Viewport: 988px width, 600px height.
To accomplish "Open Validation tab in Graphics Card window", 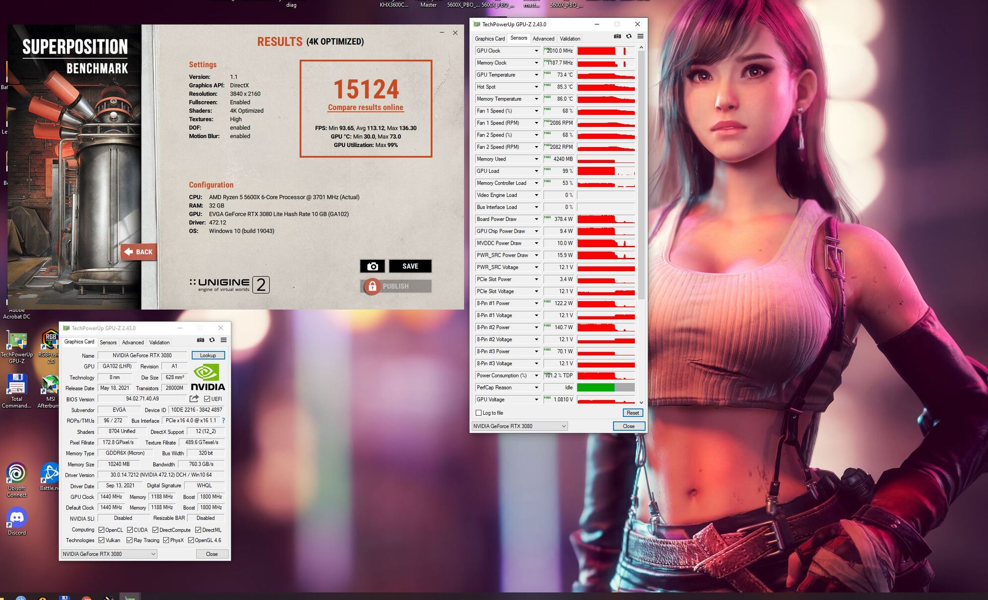I will coord(159,342).
